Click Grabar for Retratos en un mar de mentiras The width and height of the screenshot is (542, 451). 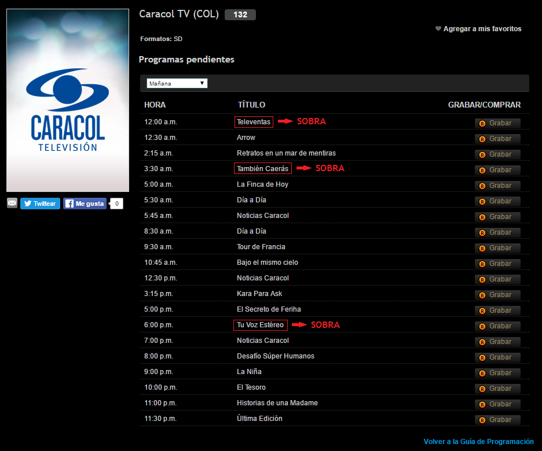(x=497, y=154)
